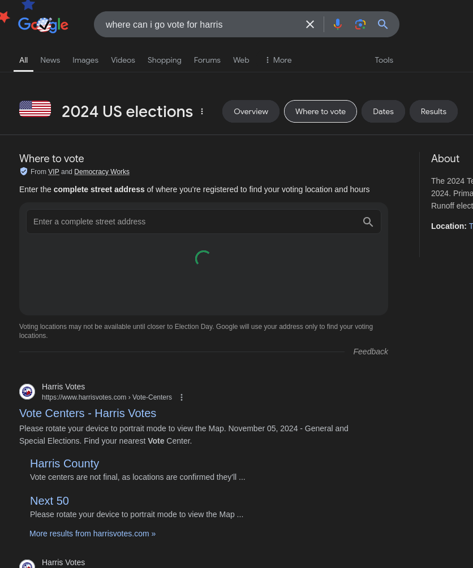The image size is (473, 568).
Task: Switch to the News tab
Action: pos(50,60)
